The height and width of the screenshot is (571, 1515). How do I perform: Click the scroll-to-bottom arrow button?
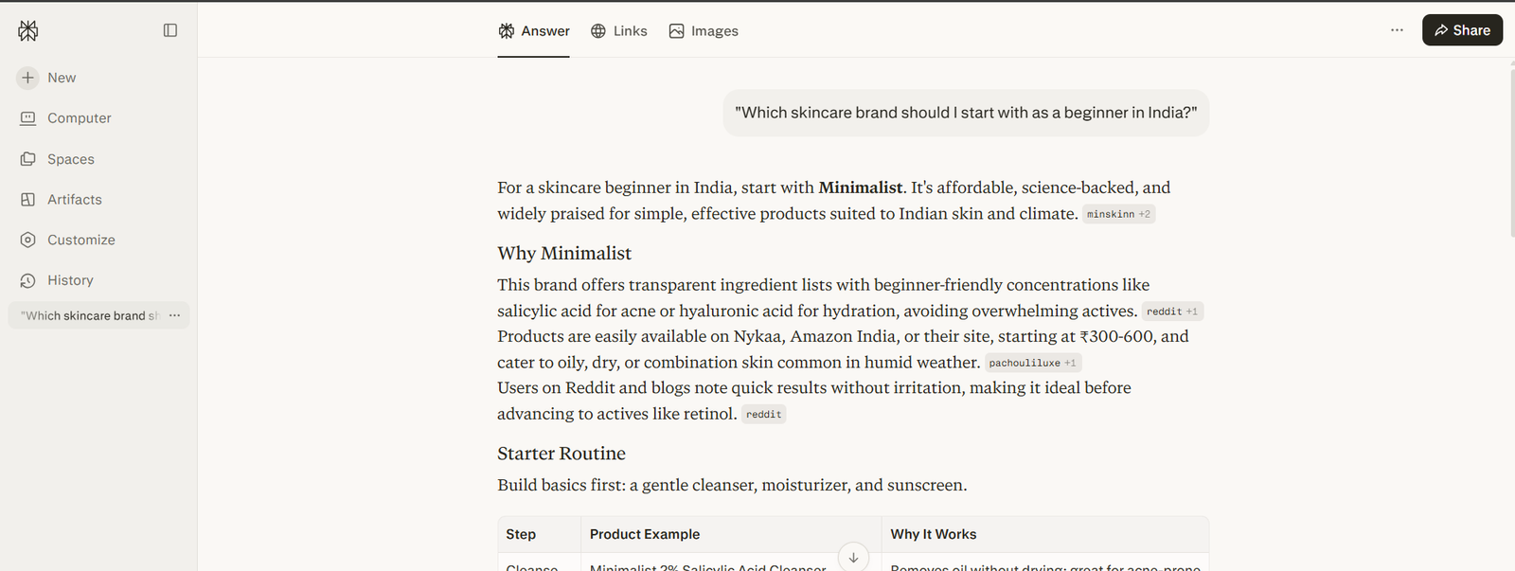point(853,558)
